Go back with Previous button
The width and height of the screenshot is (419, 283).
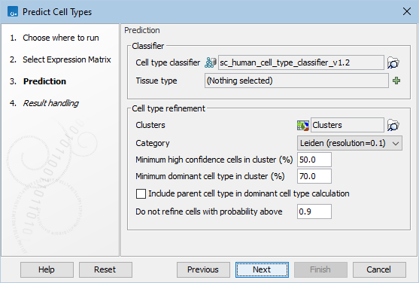pos(203,269)
